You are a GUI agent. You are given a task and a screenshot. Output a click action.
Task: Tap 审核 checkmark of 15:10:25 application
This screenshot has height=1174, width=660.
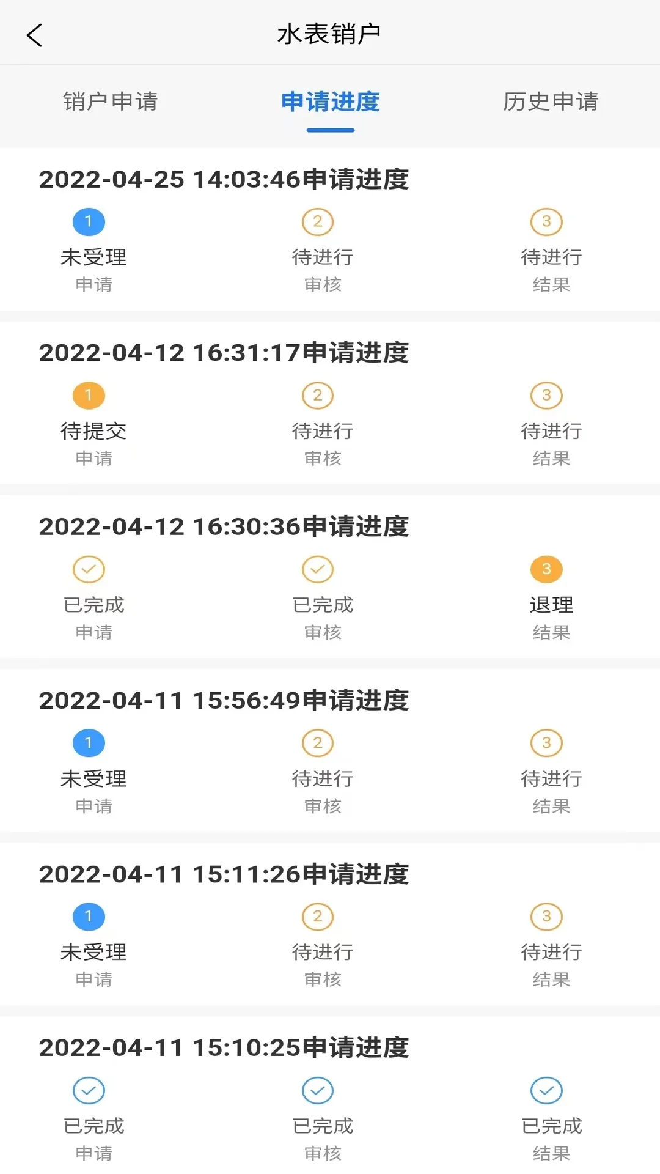[x=318, y=1090]
